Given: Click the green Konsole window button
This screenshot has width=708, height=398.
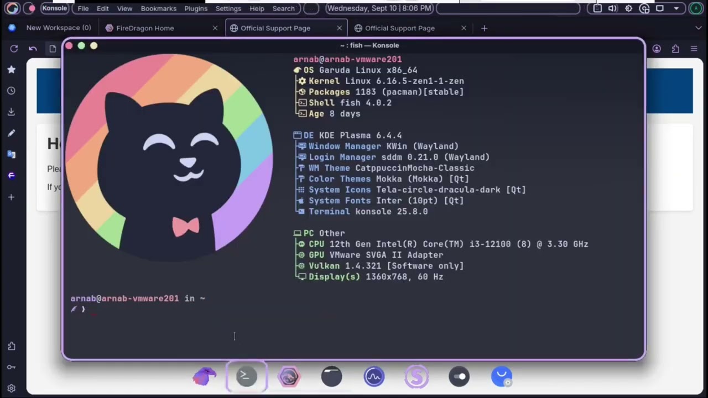Looking at the screenshot, I should click(x=81, y=46).
